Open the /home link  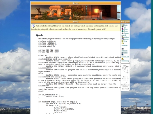tap(126, 25)
